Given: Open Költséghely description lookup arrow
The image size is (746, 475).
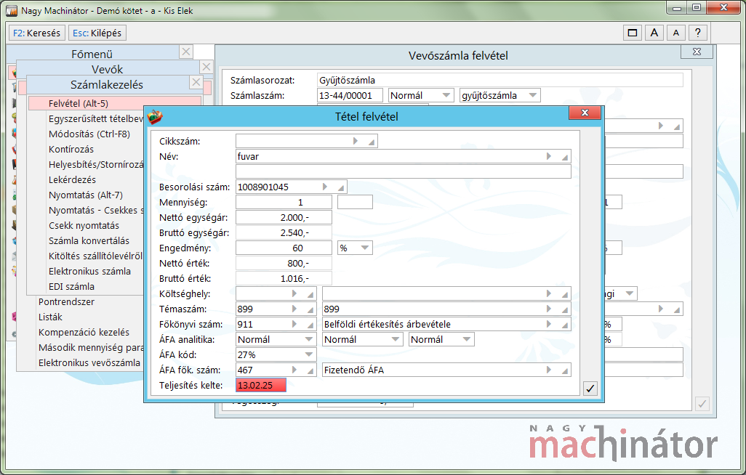Looking at the screenshot, I should coord(548,294).
